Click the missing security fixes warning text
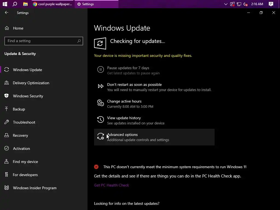 click(x=143, y=56)
